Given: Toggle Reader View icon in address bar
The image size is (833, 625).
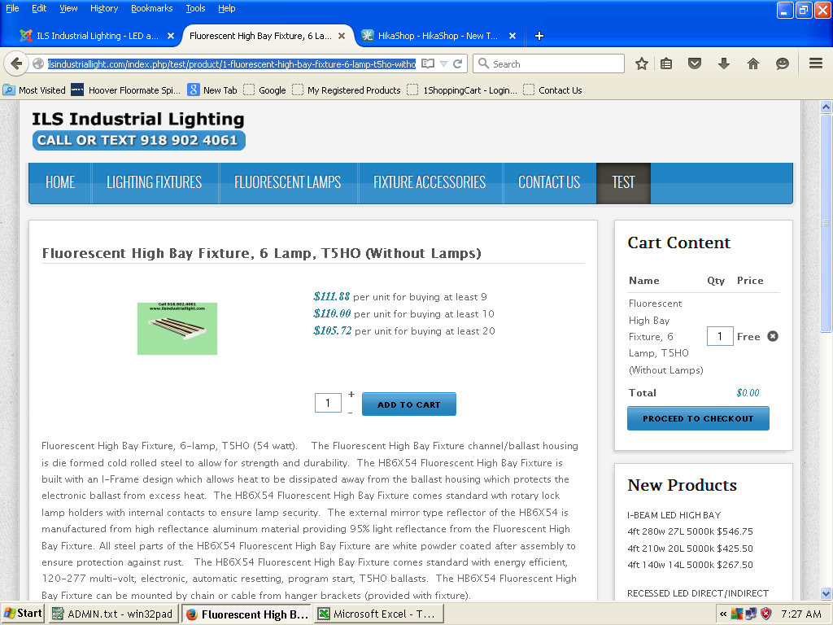Looking at the screenshot, I should tap(428, 63).
